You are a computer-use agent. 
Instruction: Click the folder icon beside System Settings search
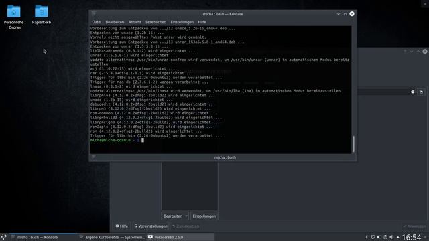point(421,92)
